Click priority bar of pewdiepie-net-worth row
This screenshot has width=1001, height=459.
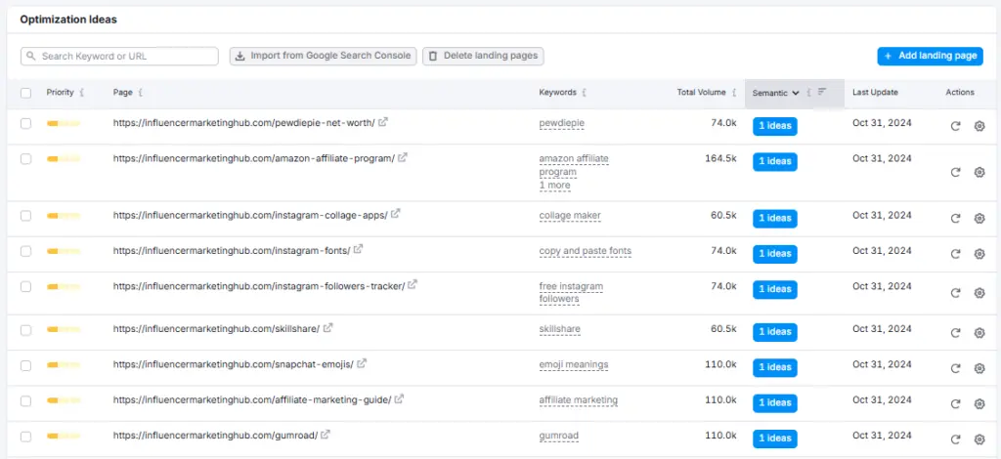(64, 123)
